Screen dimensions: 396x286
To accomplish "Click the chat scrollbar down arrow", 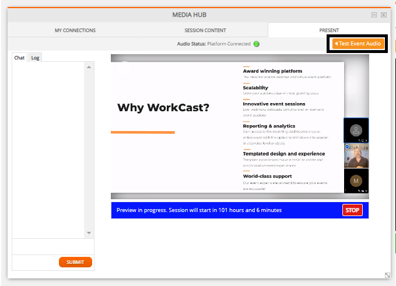I will point(89,233).
